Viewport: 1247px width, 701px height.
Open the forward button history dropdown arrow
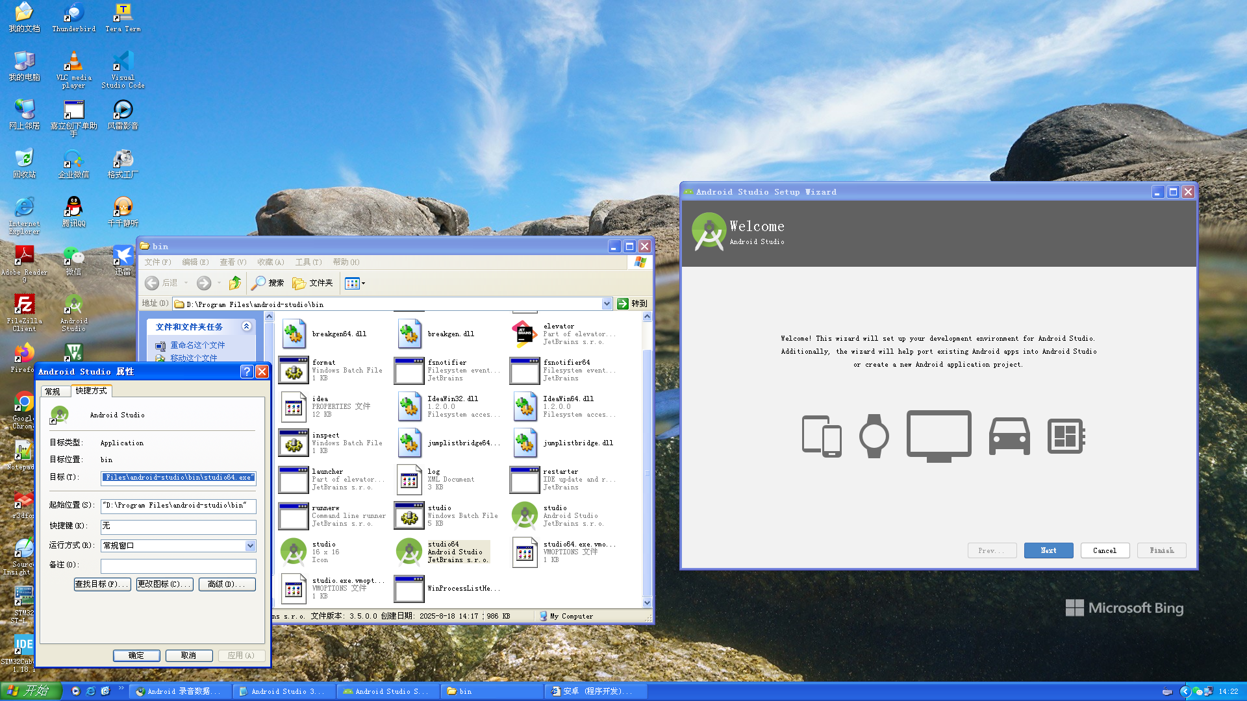point(219,283)
